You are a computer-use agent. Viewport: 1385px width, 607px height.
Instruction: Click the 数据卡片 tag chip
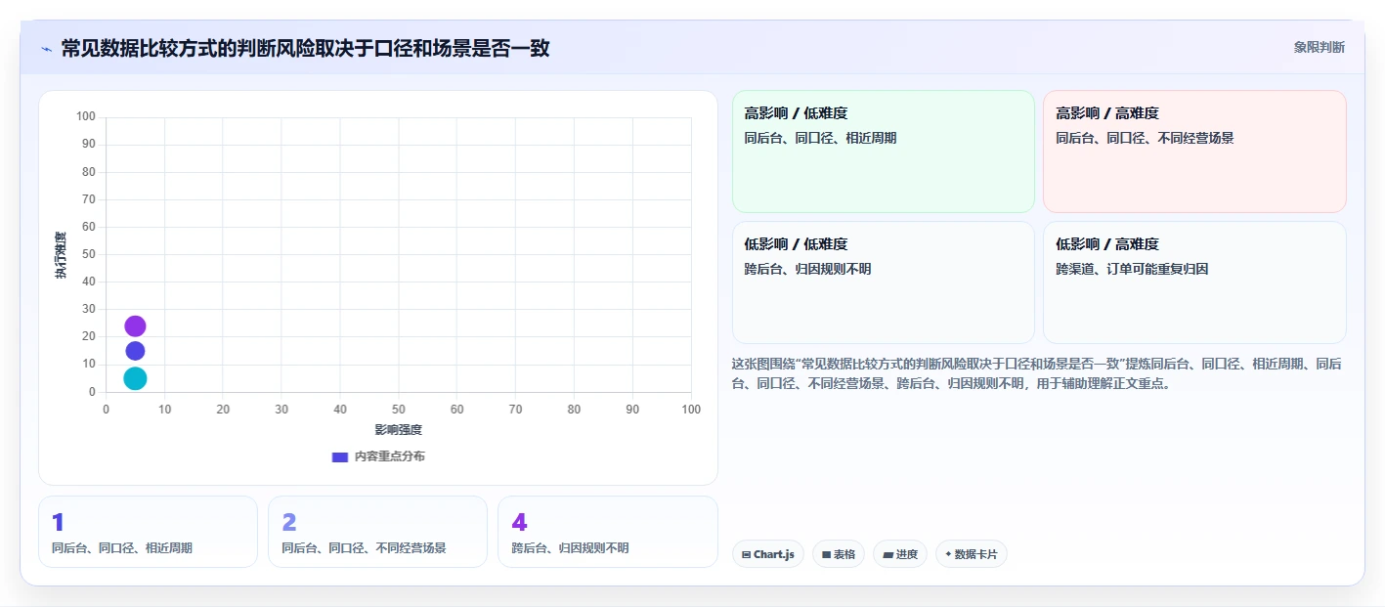point(971,554)
